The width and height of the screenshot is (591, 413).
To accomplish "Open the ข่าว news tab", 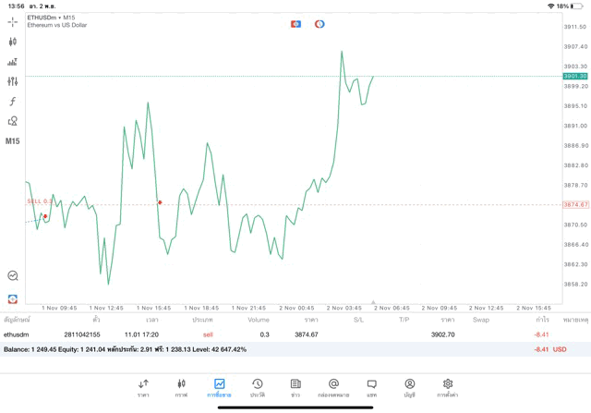I will point(295,387).
